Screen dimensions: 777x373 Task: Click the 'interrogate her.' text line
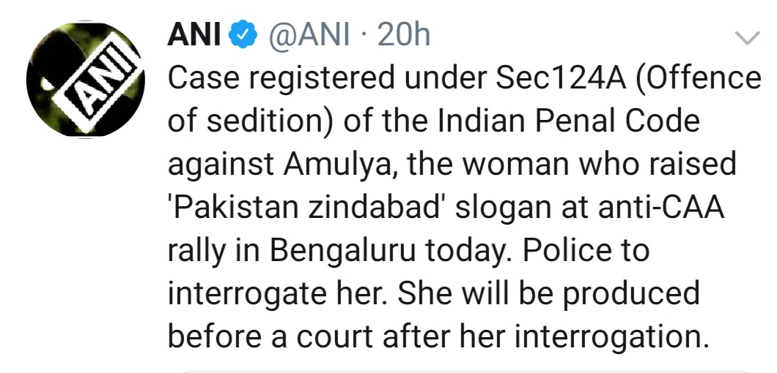pyautogui.click(x=279, y=295)
